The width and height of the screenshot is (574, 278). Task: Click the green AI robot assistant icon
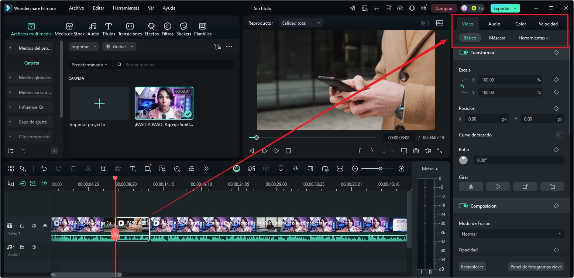coord(237,168)
